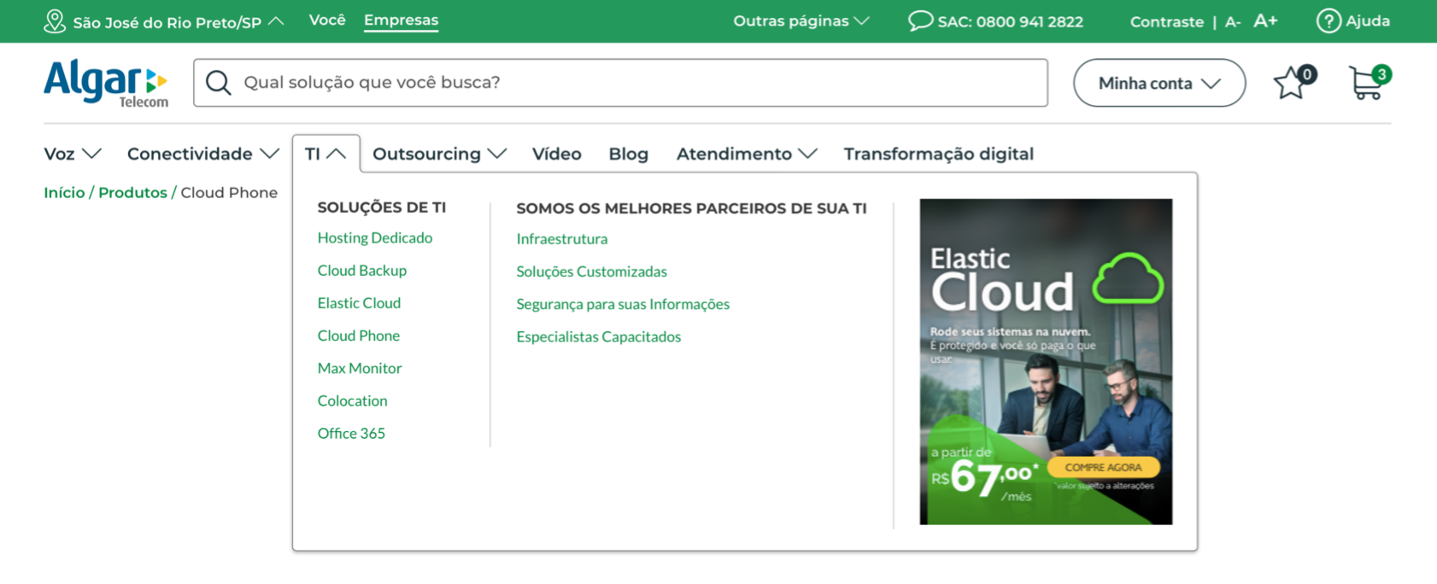Increase font size with A+
The width and height of the screenshot is (1437, 584).
pyautogui.click(x=1265, y=20)
